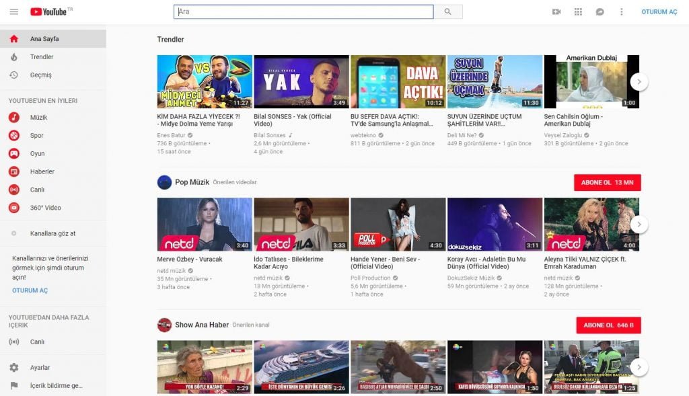This screenshot has height=396, width=689.
Task: Open the 360° Video category
Action: pyautogui.click(x=45, y=208)
